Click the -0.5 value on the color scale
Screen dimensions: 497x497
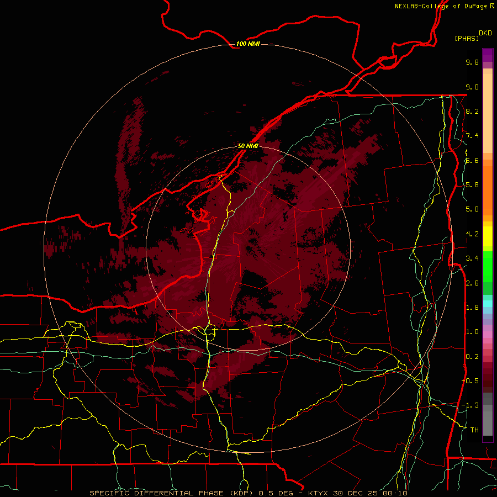[470, 381]
